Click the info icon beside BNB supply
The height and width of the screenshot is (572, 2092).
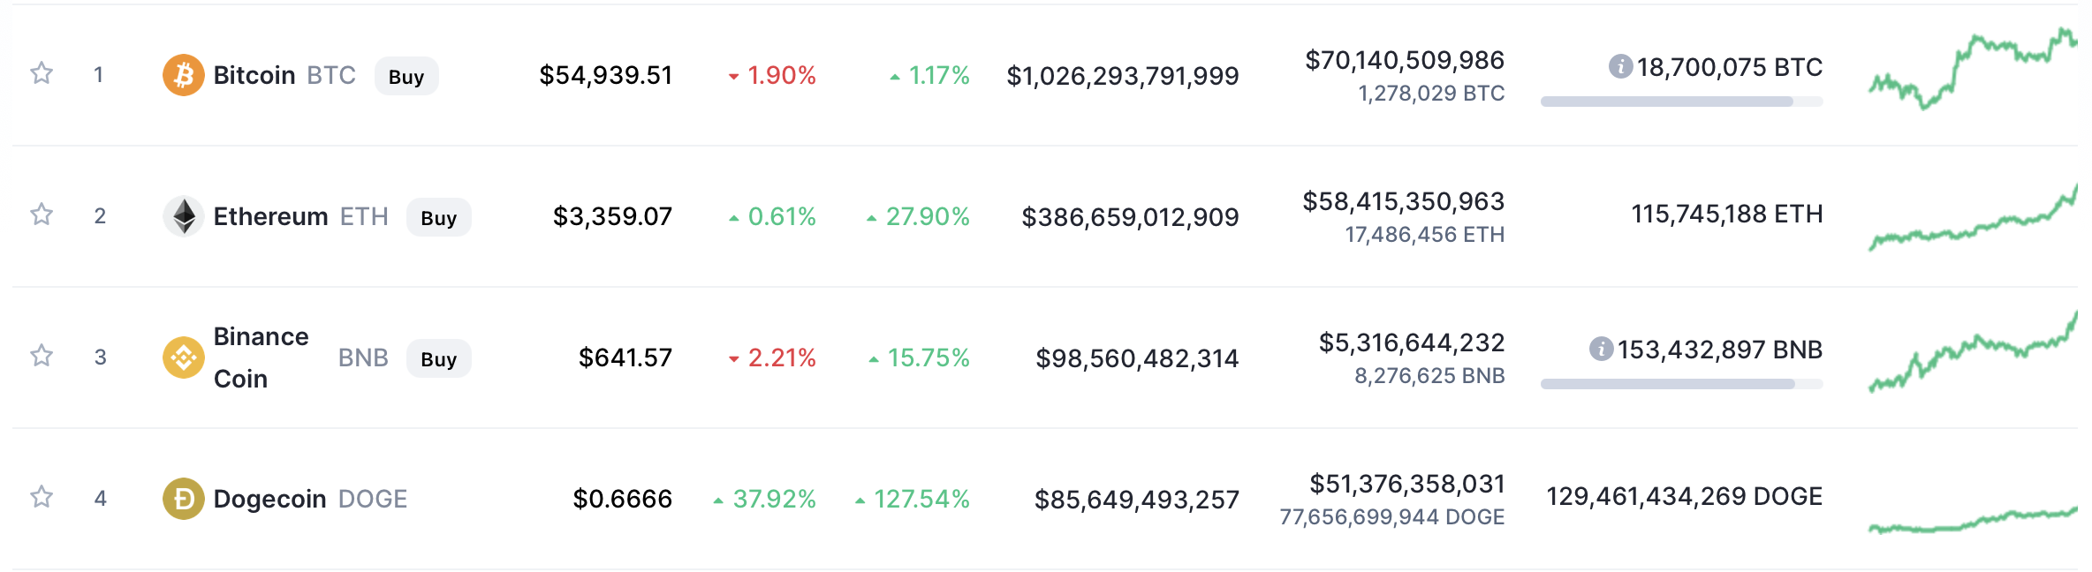(1601, 349)
